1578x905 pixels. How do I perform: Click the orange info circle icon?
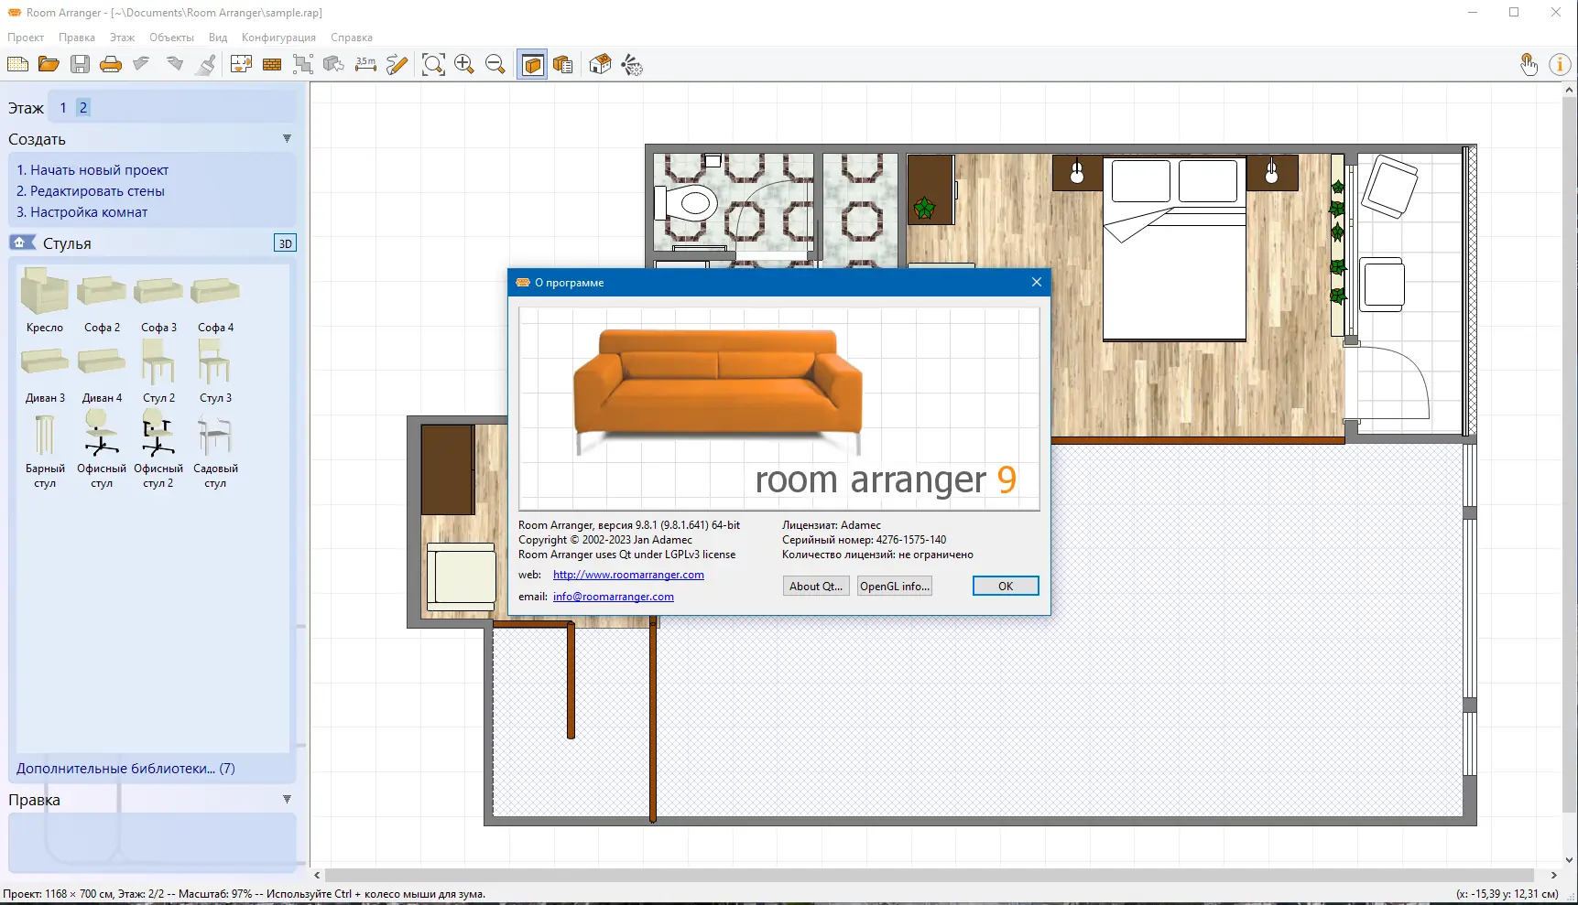[x=1560, y=64]
